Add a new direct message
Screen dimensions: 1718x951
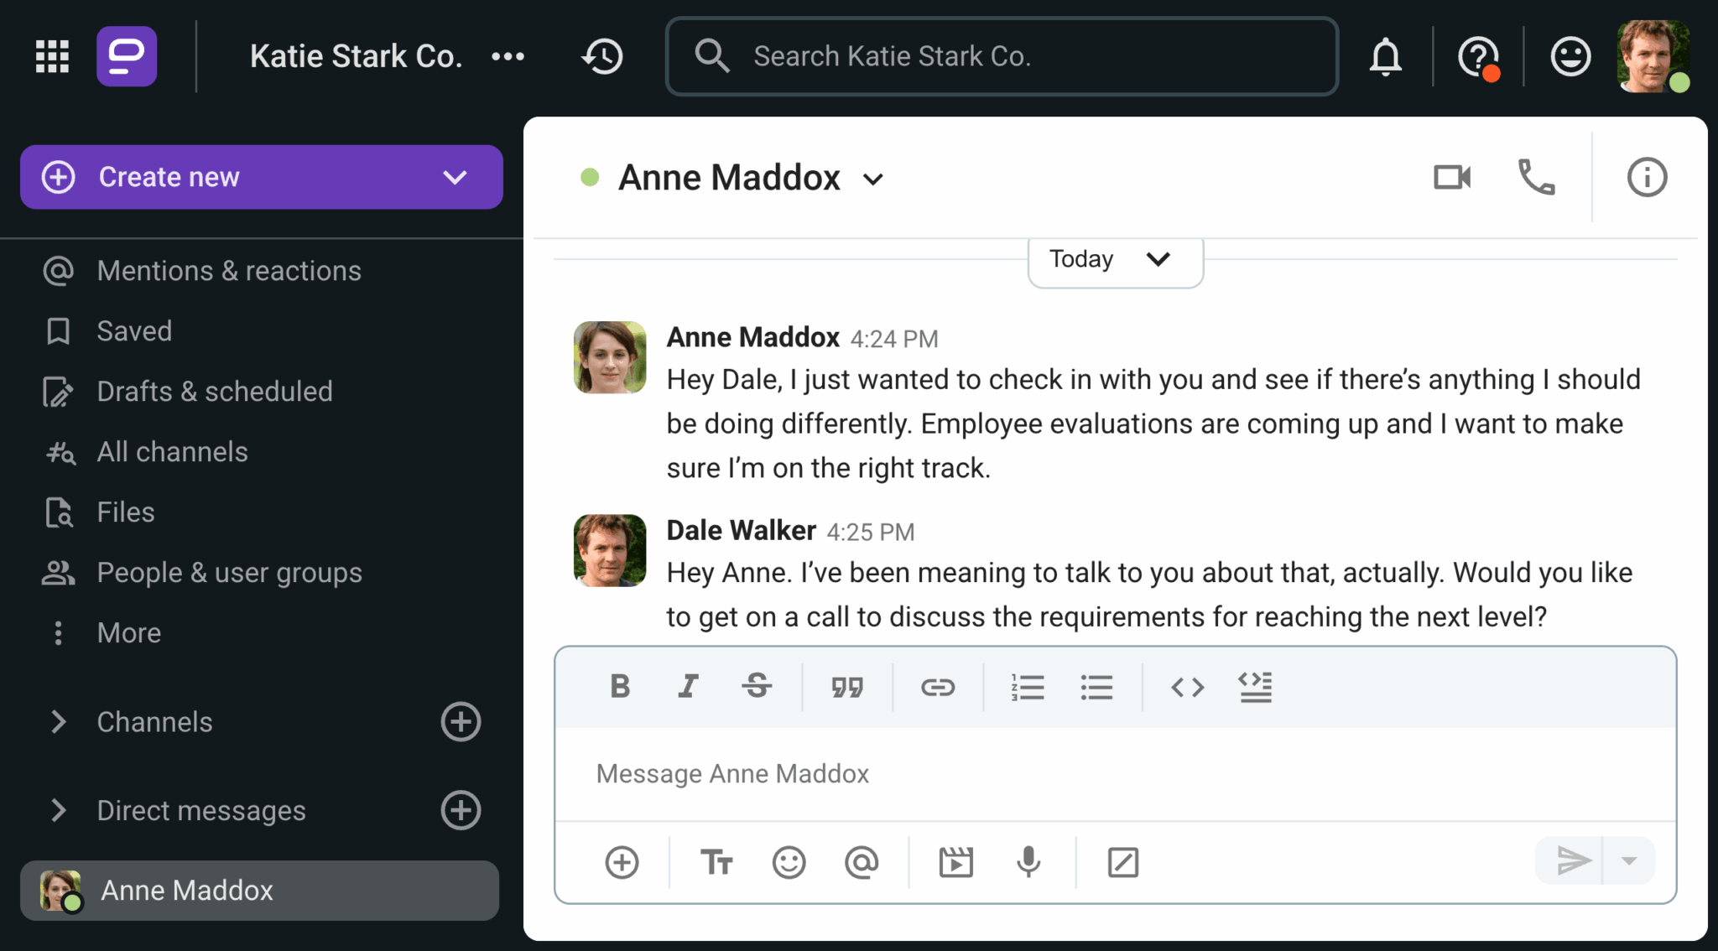click(461, 811)
